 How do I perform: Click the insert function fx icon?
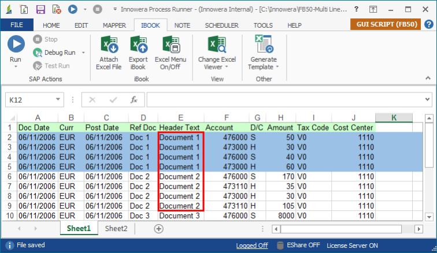134,100
